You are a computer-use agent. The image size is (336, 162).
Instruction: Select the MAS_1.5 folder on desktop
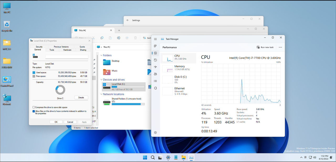(x=7, y=45)
